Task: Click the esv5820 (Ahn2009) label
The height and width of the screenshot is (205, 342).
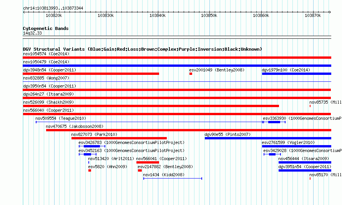Action: pyautogui.click(x=108, y=167)
